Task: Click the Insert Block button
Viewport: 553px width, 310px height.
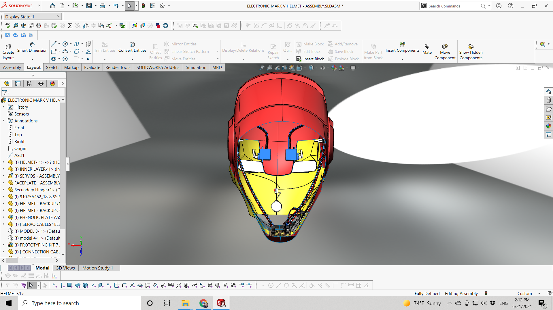Action: click(310, 59)
